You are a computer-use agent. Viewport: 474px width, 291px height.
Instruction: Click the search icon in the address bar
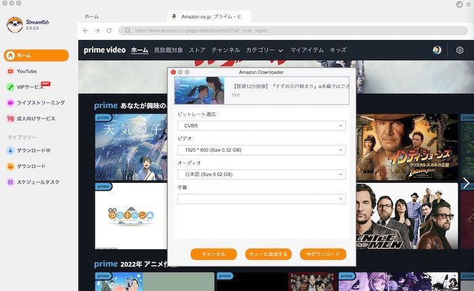click(128, 30)
